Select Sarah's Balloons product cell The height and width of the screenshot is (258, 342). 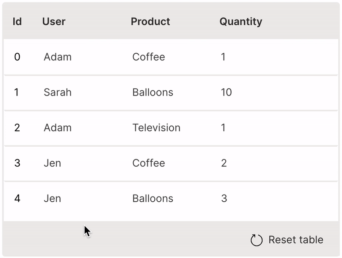pyautogui.click(x=153, y=92)
